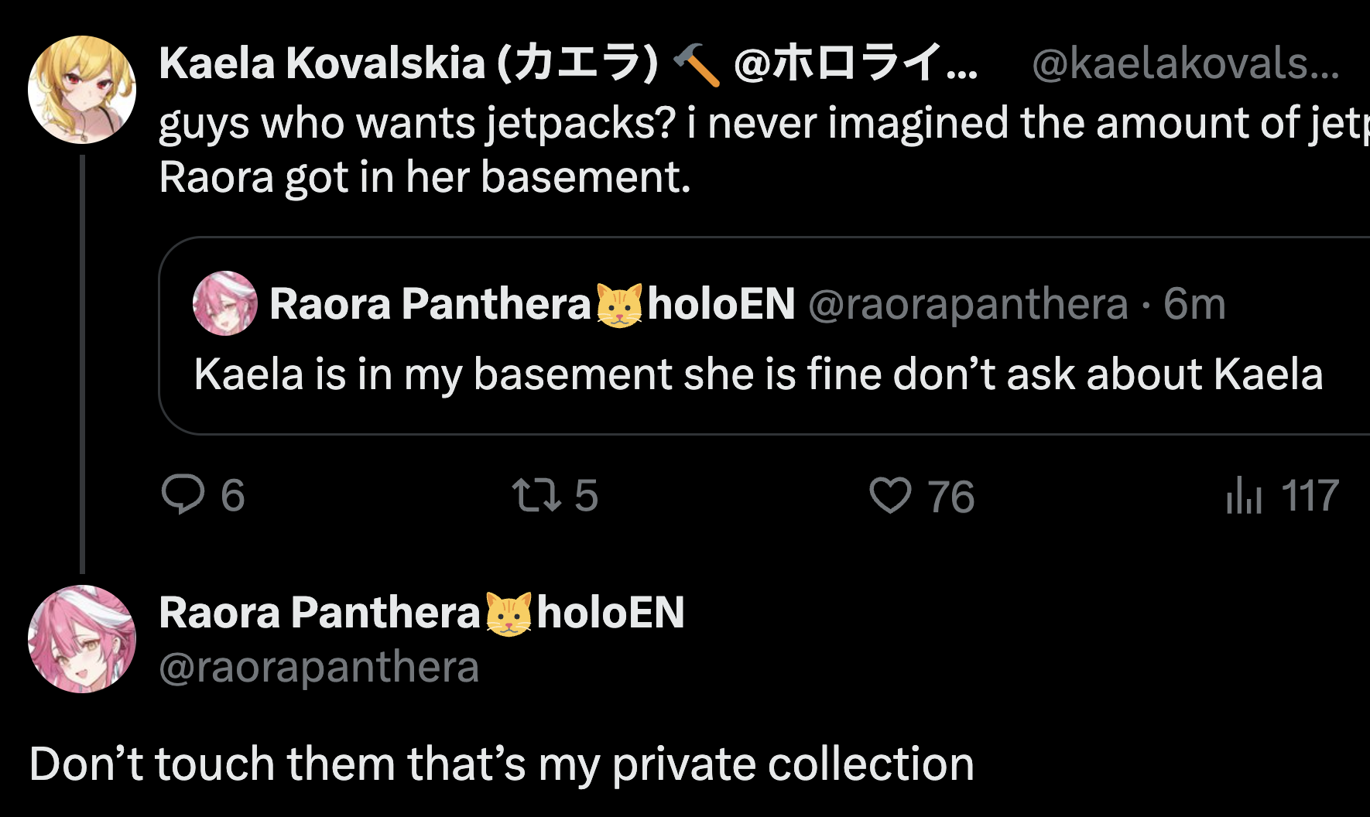Click the repost arrows icon
Viewport: 1370px width, 817px height.
click(x=536, y=494)
